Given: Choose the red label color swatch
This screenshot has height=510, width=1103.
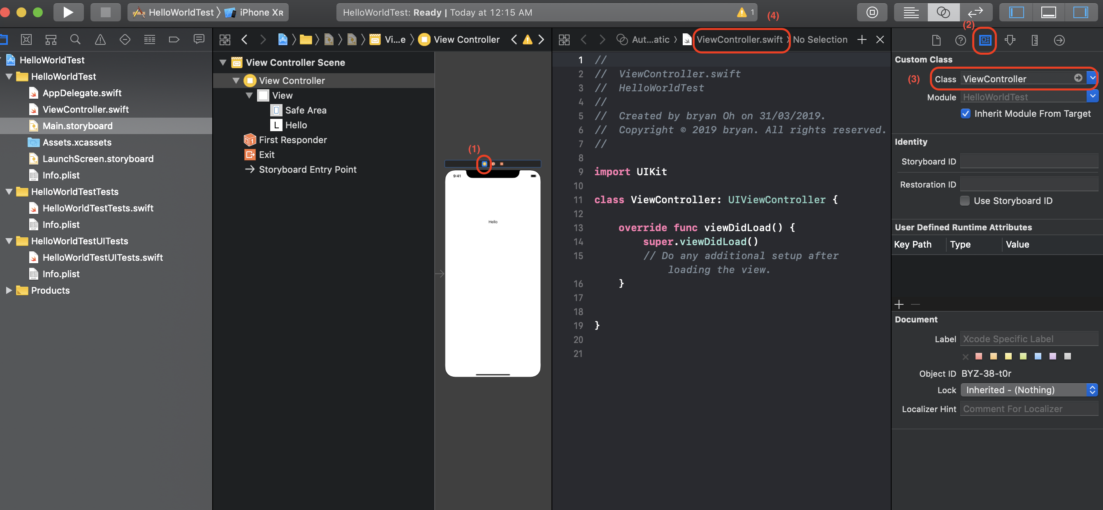Looking at the screenshot, I should (979, 356).
